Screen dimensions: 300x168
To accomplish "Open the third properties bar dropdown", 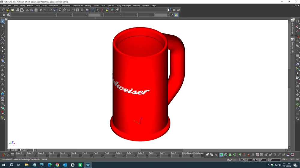I will 80,15.
